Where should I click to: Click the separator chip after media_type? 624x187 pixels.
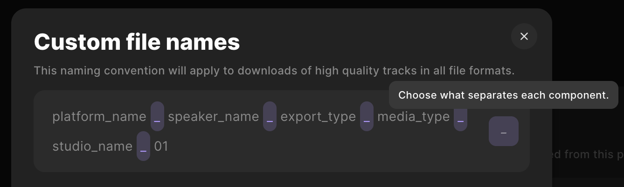click(x=460, y=116)
